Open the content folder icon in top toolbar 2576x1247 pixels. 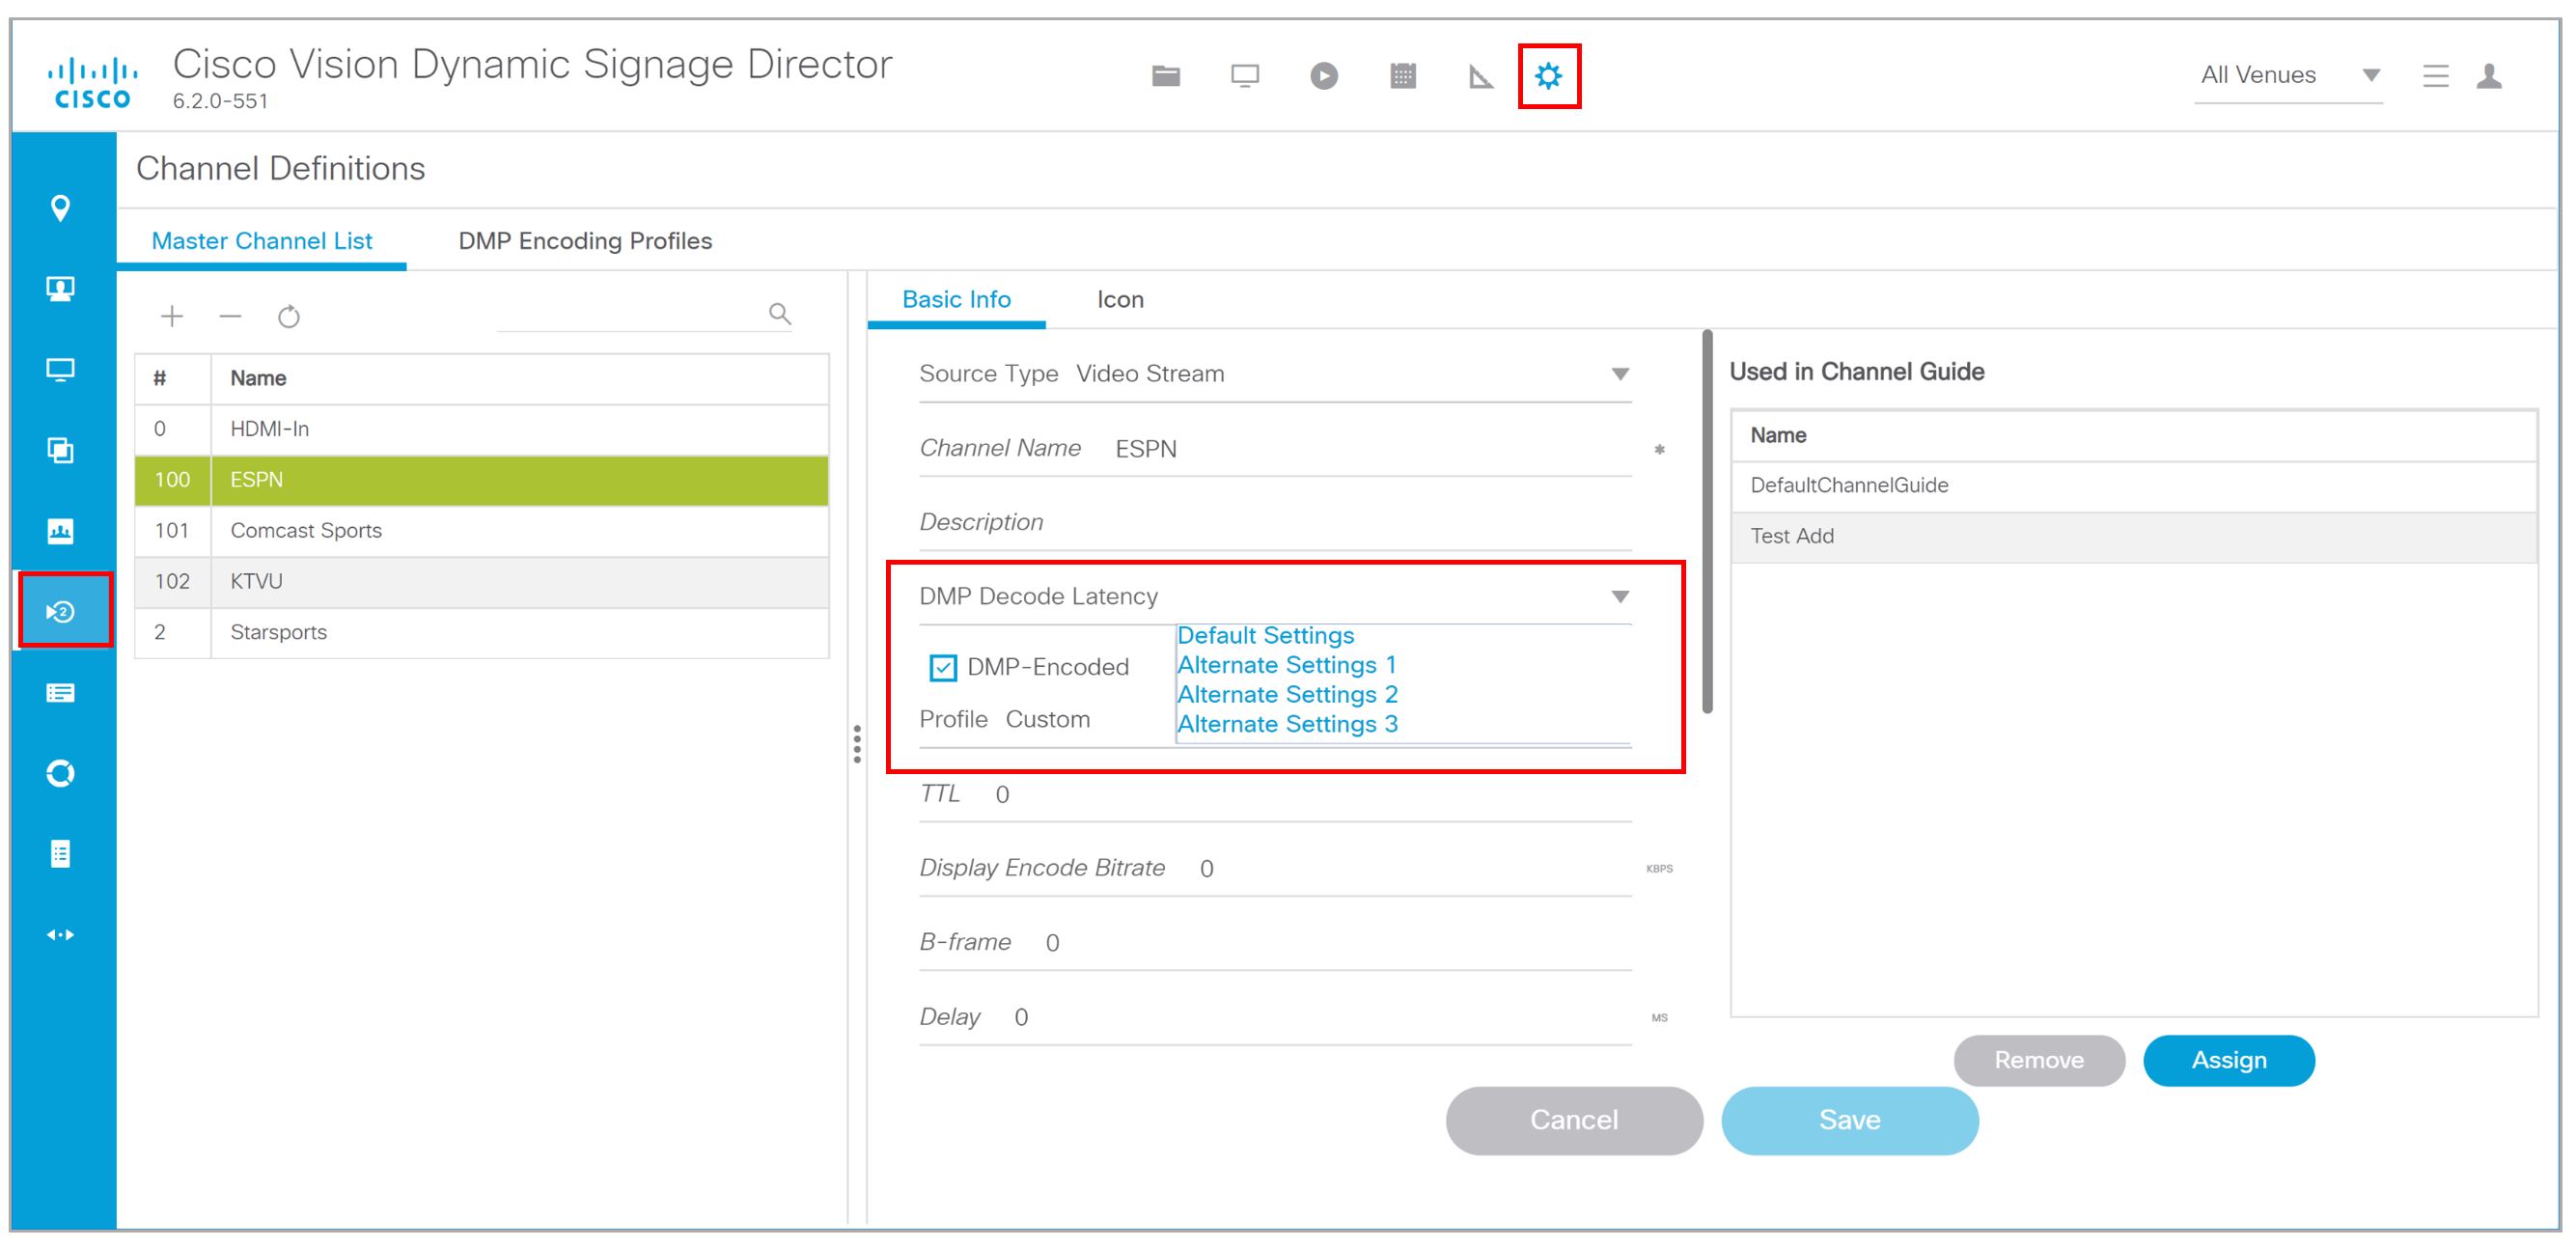[1165, 75]
